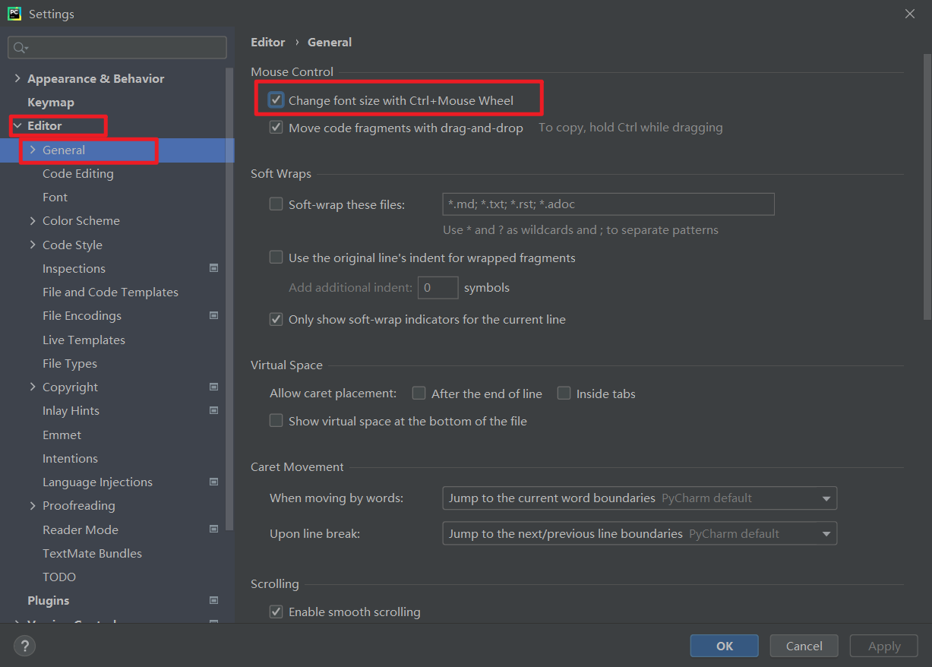Enable caret placement After the end of line
Screen dimensions: 932x667
point(419,394)
